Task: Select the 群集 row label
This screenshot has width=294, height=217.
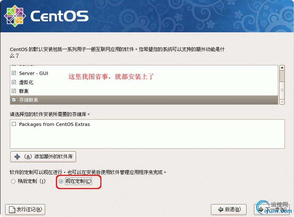Action: click(24, 91)
